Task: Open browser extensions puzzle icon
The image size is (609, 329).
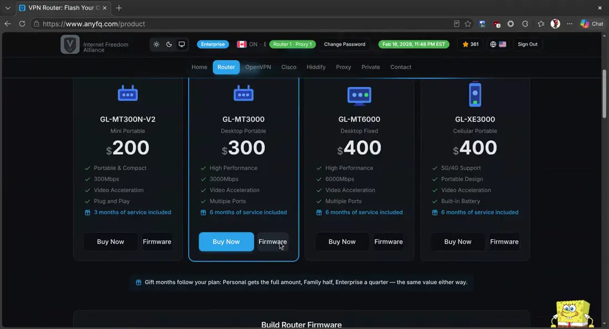Action: tap(525, 24)
